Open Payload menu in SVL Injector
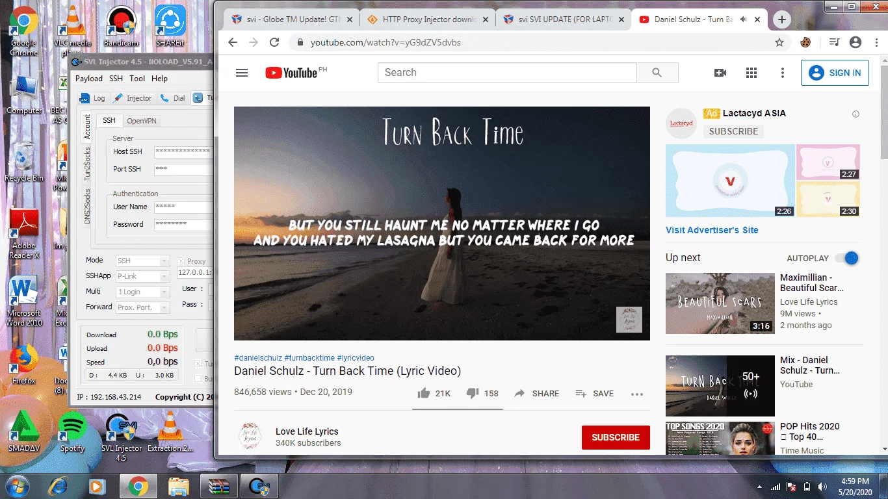Screen dimensions: 888x499 (89, 79)
